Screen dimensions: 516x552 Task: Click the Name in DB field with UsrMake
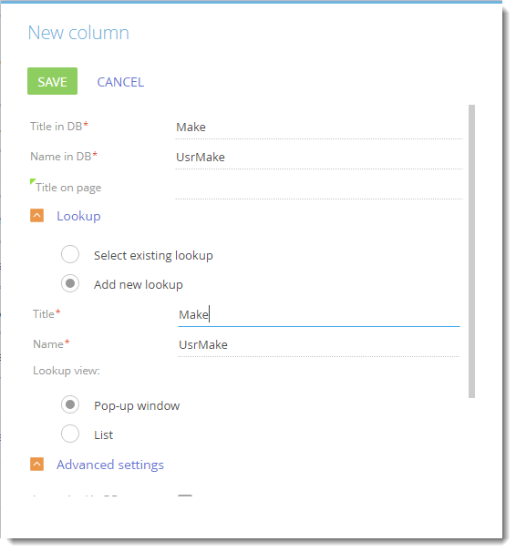tap(319, 158)
